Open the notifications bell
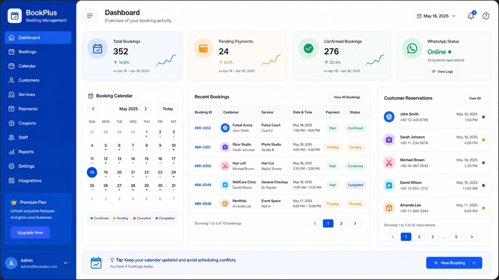 [x=471, y=16]
